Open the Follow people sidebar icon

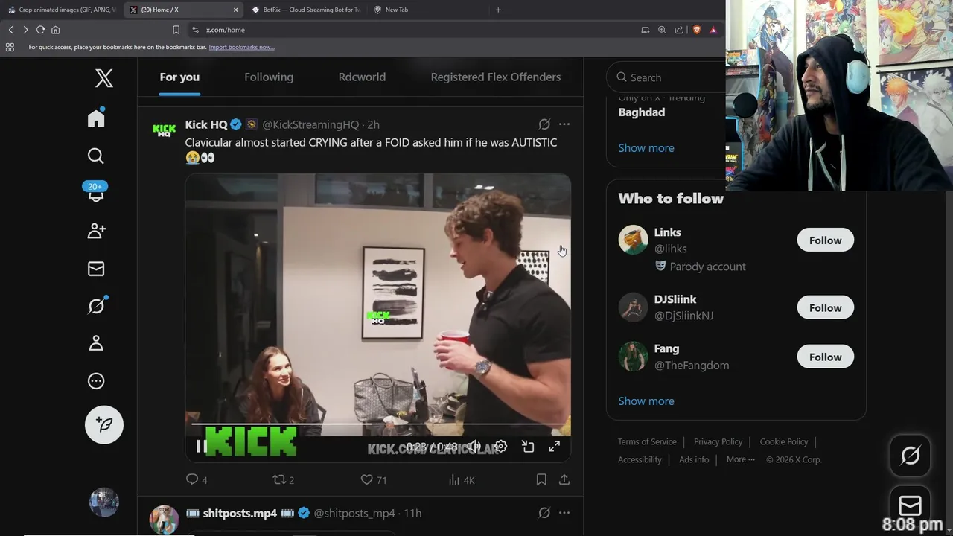pyautogui.click(x=96, y=231)
